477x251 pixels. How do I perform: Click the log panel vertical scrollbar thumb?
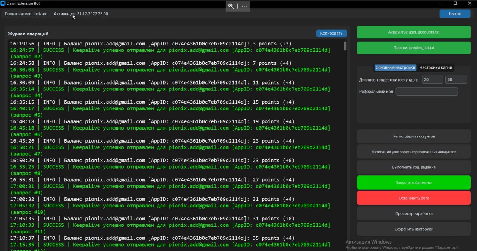[345, 46]
